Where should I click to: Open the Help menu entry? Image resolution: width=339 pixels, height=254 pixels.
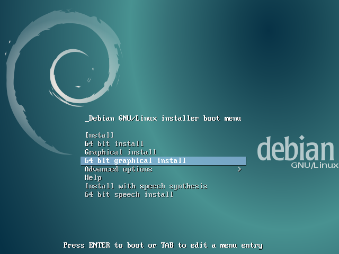coord(93,178)
